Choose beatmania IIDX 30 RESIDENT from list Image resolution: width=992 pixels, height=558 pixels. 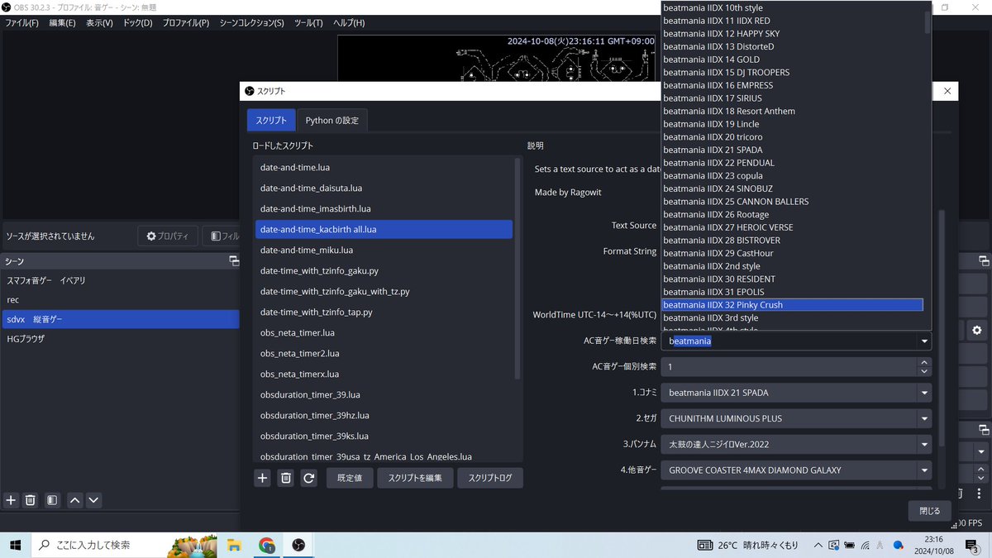pyautogui.click(x=792, y=279)
